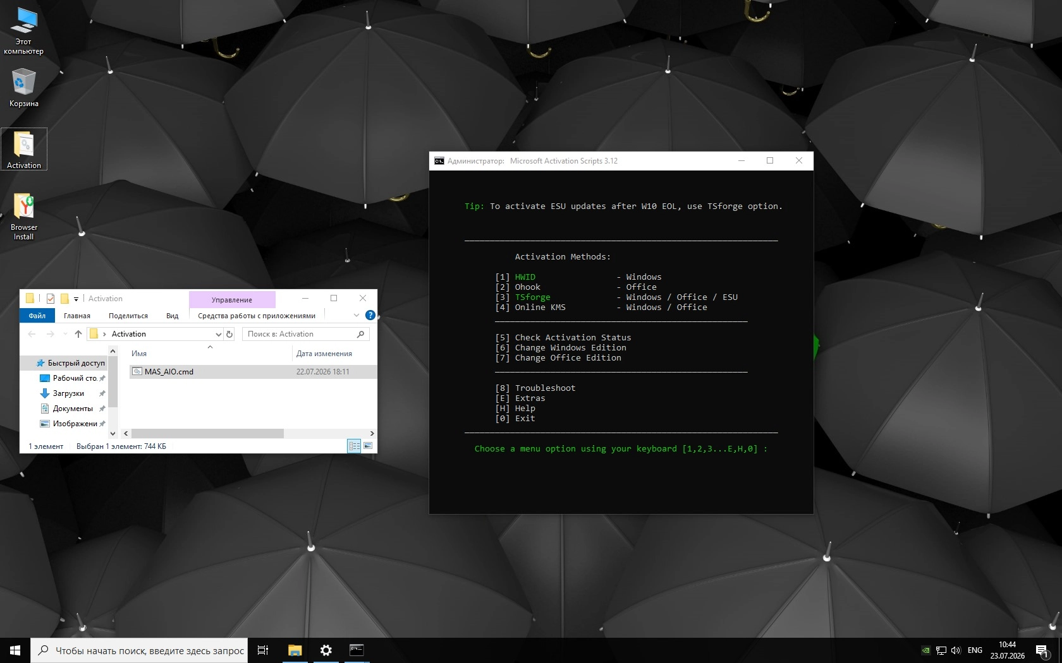This screenshot has width=1062, height=663.
Task: Open the Файл menu in Explorer
Action: 37,316
